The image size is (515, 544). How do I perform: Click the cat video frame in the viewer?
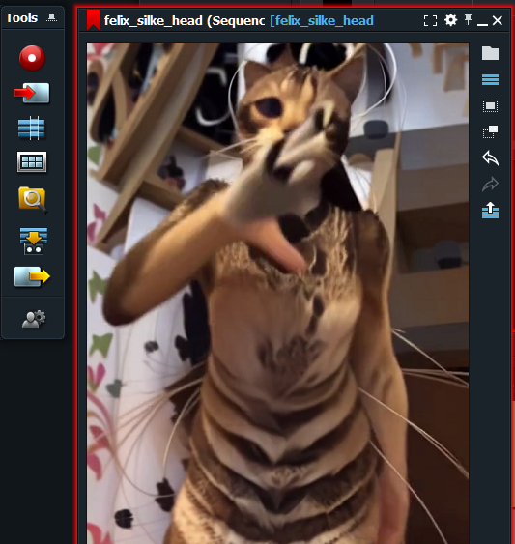click(x=277, y=293)
